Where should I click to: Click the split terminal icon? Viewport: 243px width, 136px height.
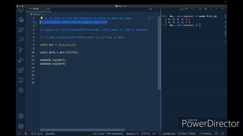point(200,8)
